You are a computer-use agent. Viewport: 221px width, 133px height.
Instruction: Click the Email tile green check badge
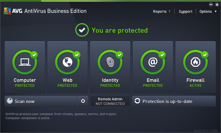pyautogui.click(x=162, y=54)
